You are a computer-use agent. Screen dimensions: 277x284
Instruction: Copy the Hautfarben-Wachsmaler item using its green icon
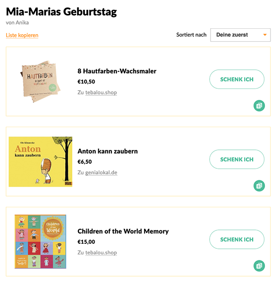(x=259, y=105)
